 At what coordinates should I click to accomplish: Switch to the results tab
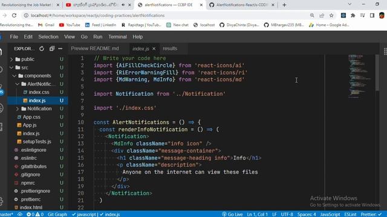(170, 49)
